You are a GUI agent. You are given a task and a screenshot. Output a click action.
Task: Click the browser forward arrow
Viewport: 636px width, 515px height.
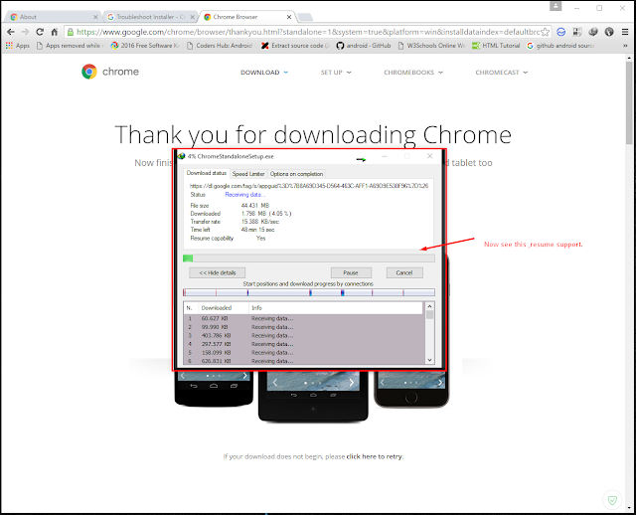pos(25,32)
